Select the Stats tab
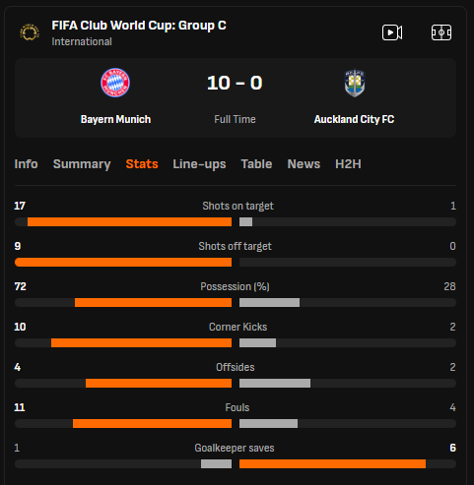474x485 pixels. [x=142, y=164]
